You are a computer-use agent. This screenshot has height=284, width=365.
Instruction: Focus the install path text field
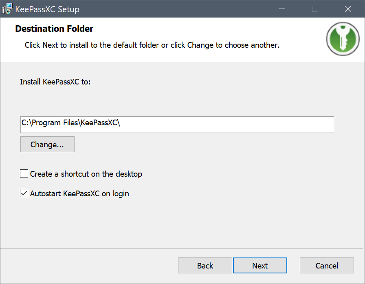tap(177, 124)
